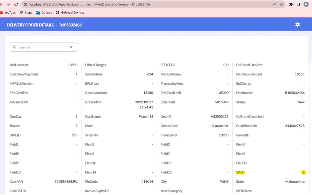Share this page via share icon

pyautogui.click(x=274, y=4)
